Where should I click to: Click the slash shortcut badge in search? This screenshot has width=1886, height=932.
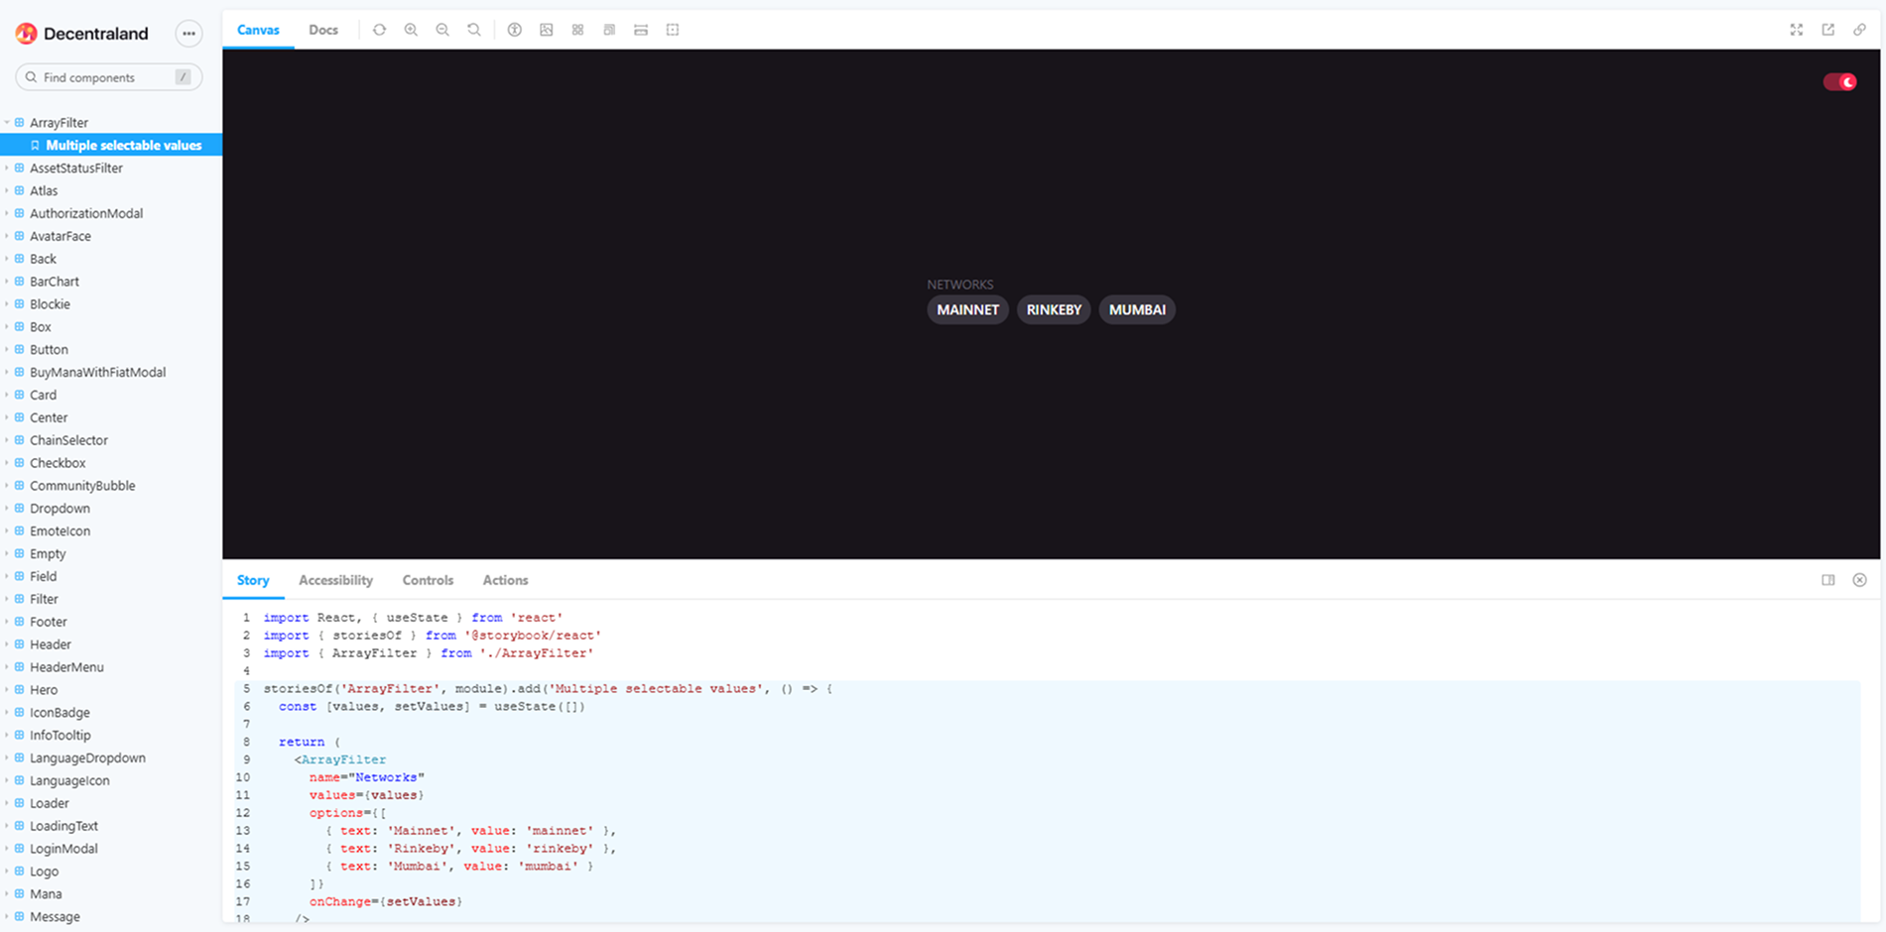click(x=184, y=77)
